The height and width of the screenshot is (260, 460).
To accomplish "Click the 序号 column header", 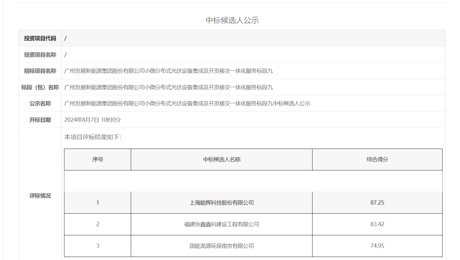I will click(98, 160).
